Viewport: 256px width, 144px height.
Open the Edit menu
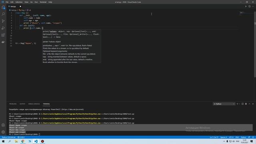(x=12, y=2)
